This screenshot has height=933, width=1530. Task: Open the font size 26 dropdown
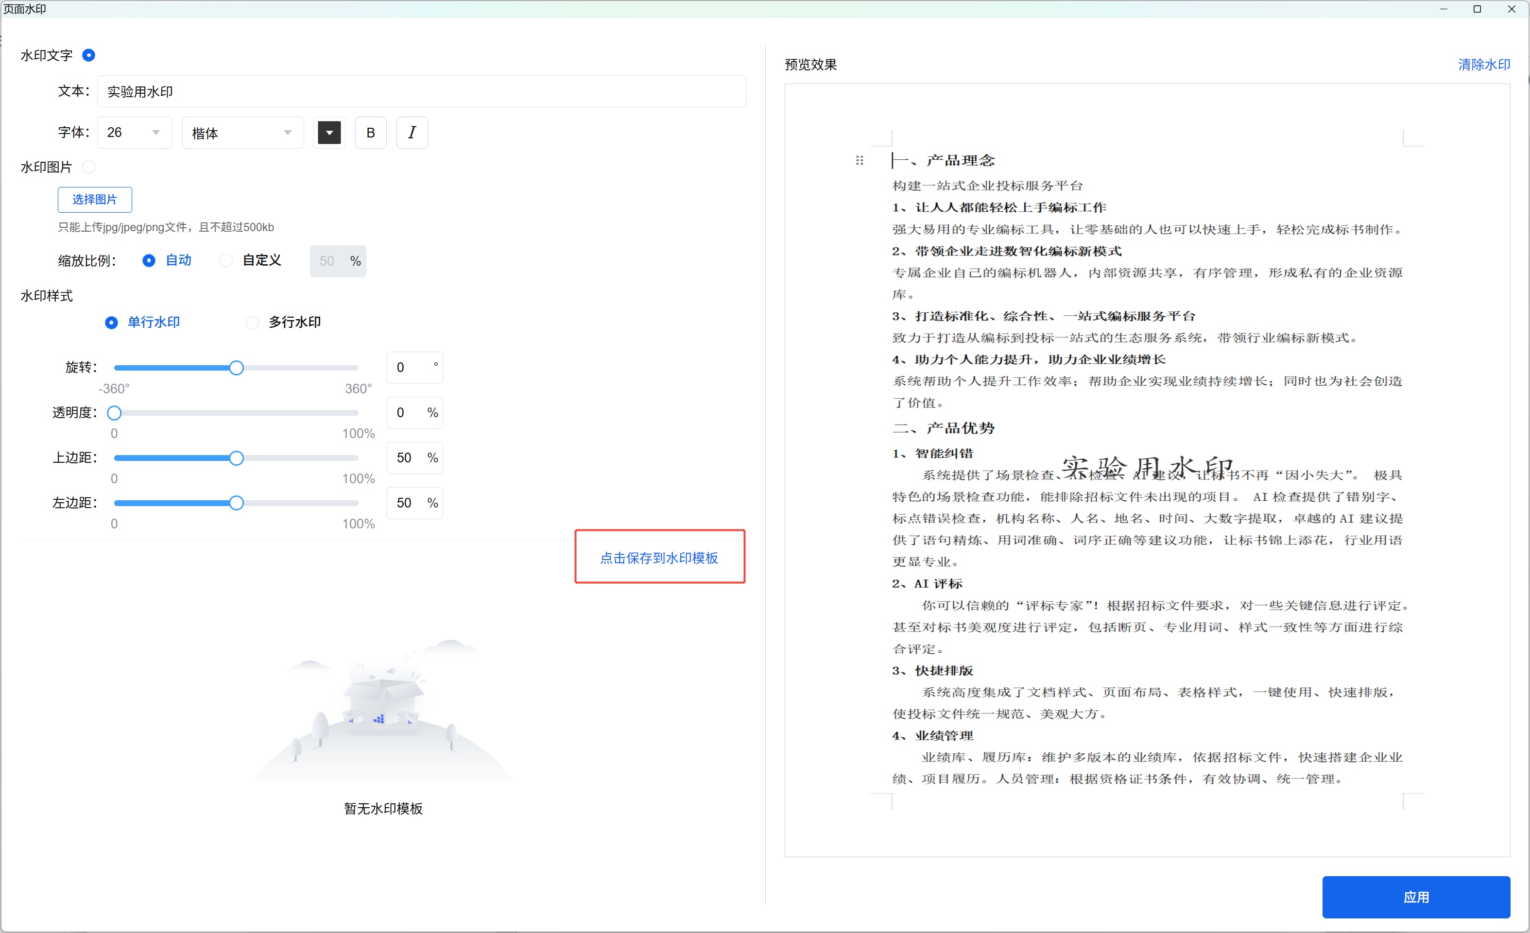[134, 132]
